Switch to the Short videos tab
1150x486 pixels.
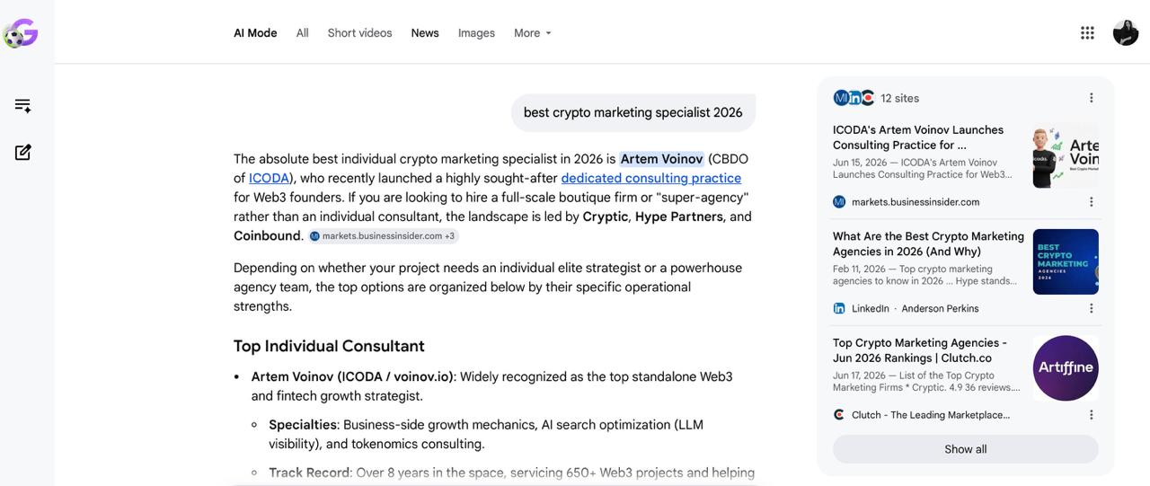point(359,33)
